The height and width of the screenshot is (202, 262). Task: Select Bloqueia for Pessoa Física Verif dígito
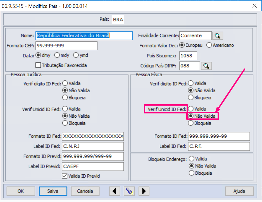(191, 98)
